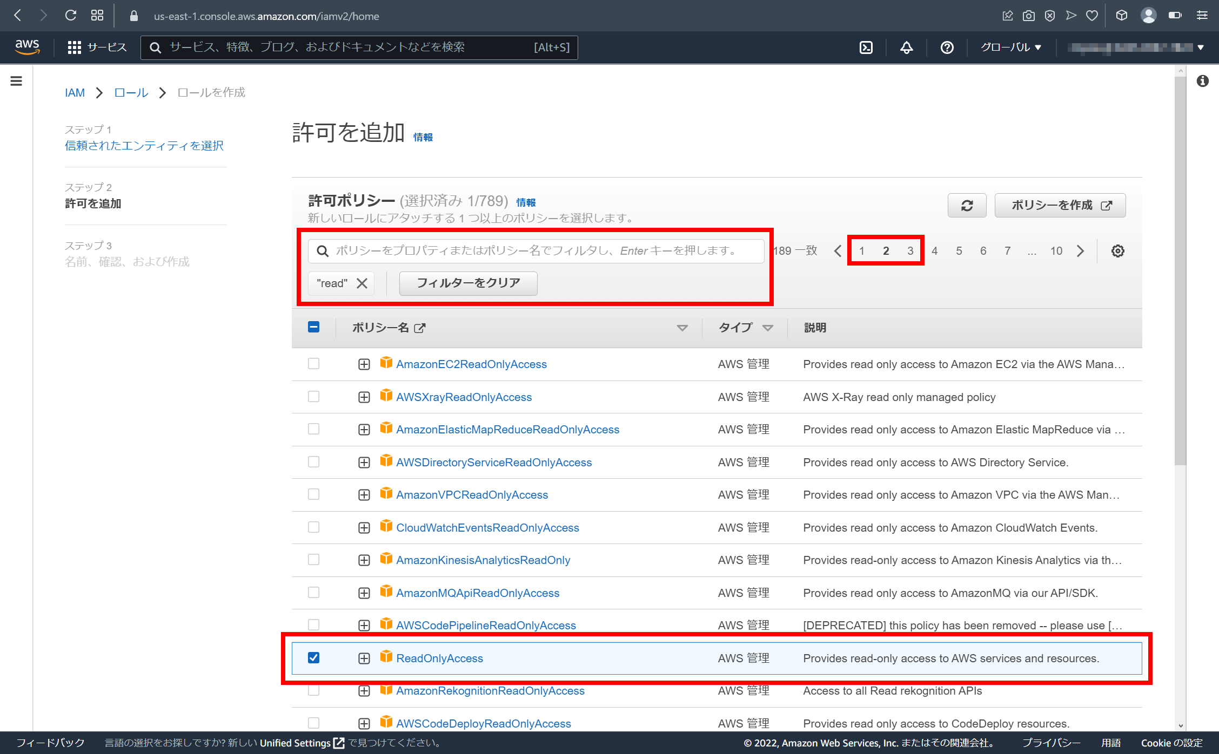Go to policy page 1
Image resolution: width=1219 pixels, height=754 pixels.
pos(862,251)
